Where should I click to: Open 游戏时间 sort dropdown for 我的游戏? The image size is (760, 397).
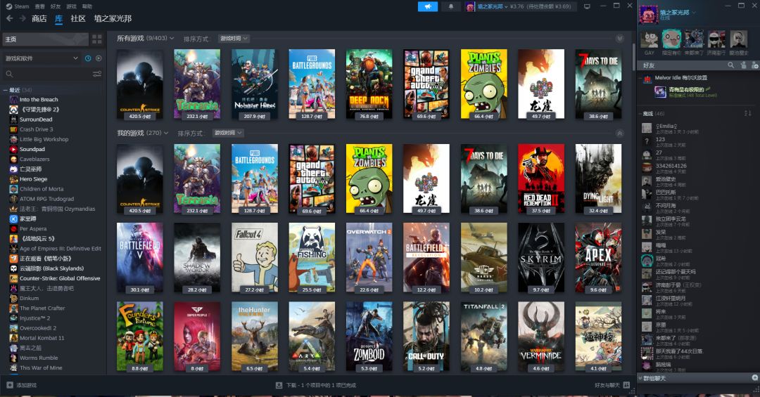228,133
